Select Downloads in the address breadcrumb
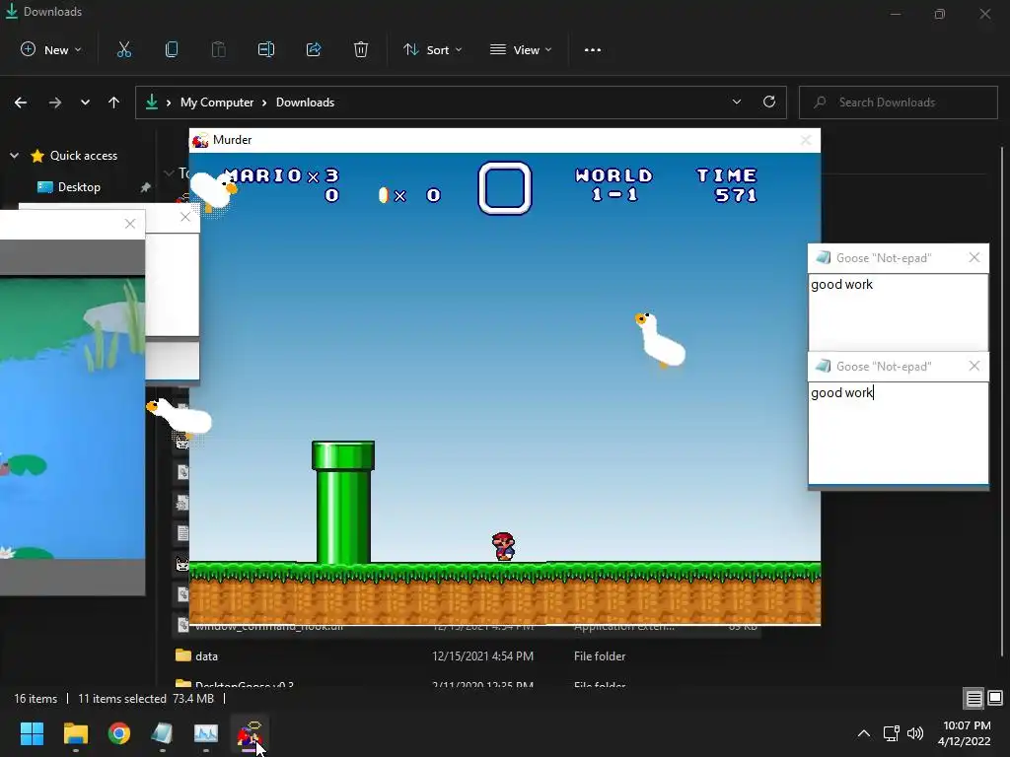This screenshot has height=757, width=1010. pos(306,103)
